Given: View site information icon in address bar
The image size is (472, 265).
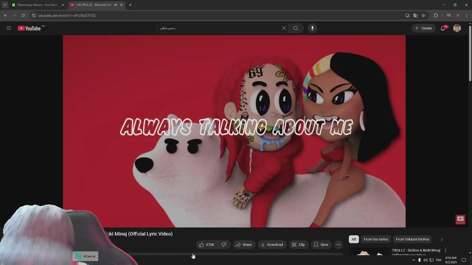Looking at the screenshot, I should (x=34, y=15).
